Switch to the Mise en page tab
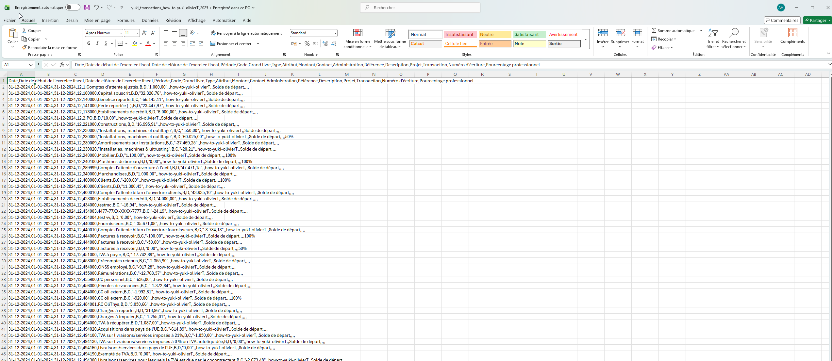 click(x=97, y=20)
